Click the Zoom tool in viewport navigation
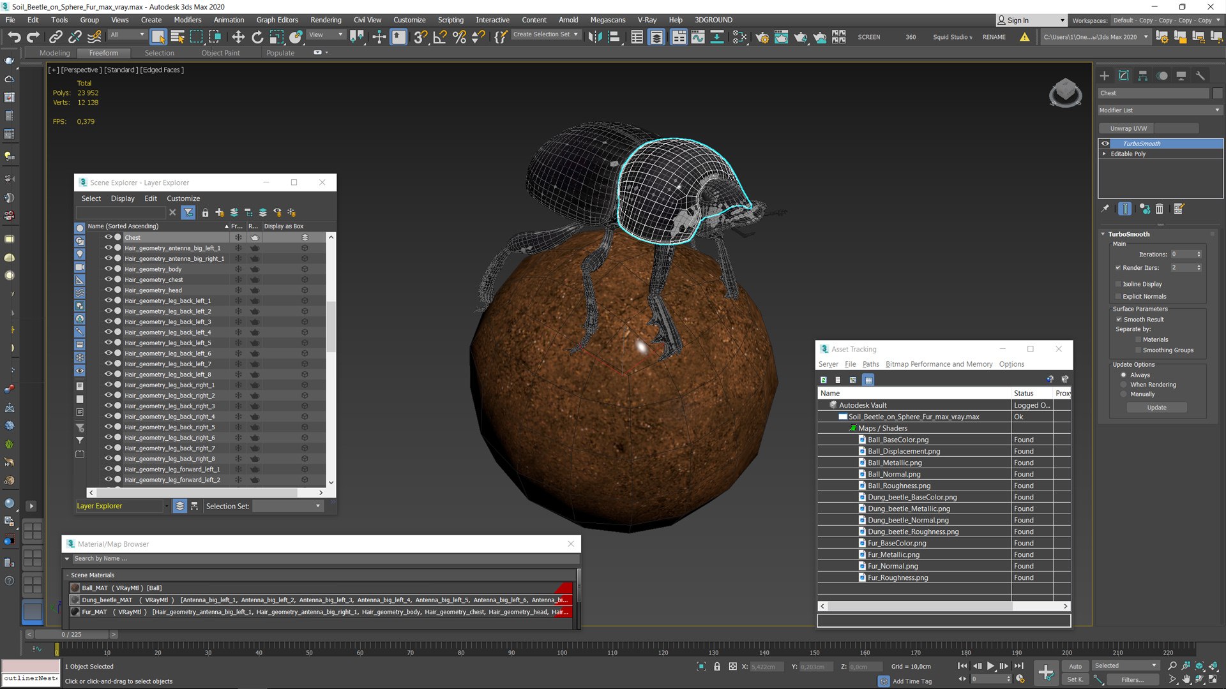The image size is (1226, 689). pyautogui.click(x=1172, y=666)
